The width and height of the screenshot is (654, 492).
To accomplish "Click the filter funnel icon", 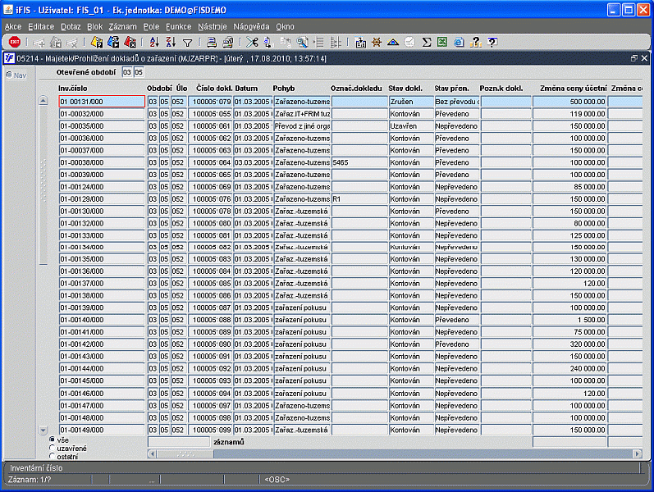I will click(x=187, y=42).
